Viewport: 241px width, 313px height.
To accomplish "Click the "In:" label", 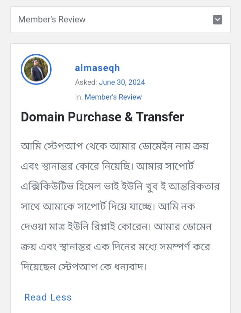I will click(79, 97).
